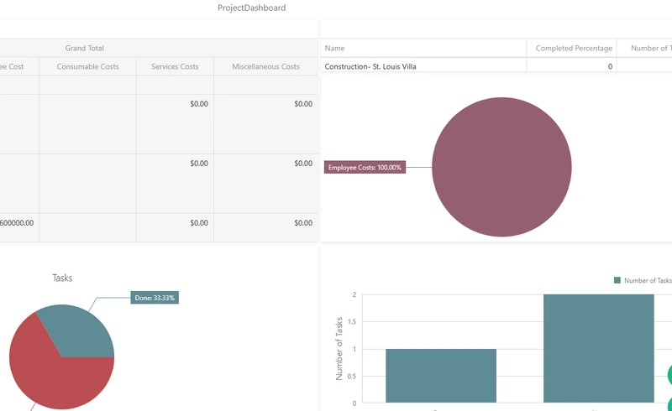Screen dimensions: 672x411
Task: Click the Number of Tasks axis title
Action: [339, 348]
